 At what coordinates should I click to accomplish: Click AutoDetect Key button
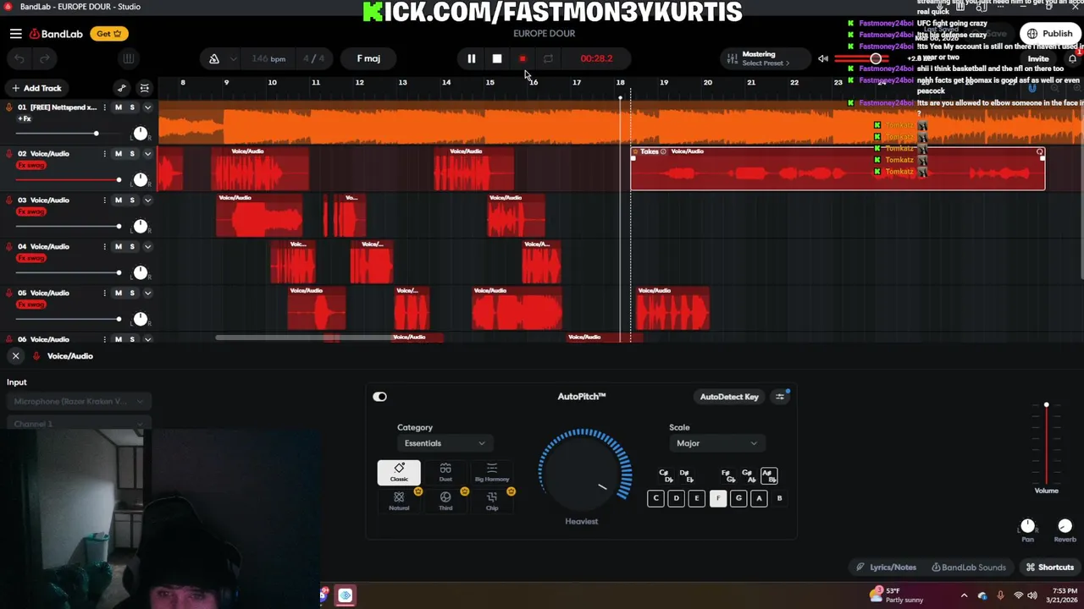coord(729,397)
